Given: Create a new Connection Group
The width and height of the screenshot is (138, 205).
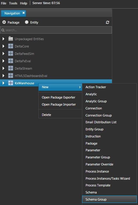Looking at the screenshot, I should (110, 115).
